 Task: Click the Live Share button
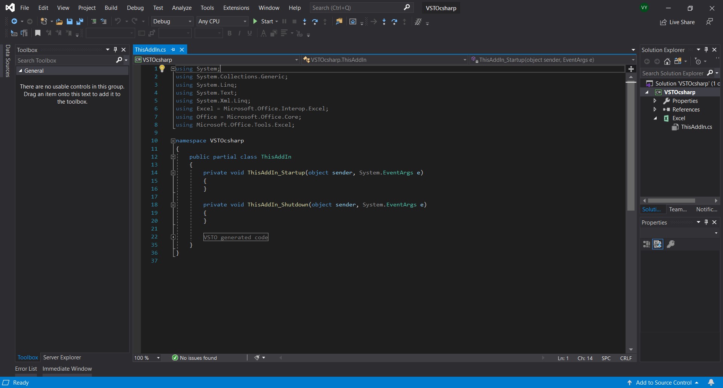[677, 22]
